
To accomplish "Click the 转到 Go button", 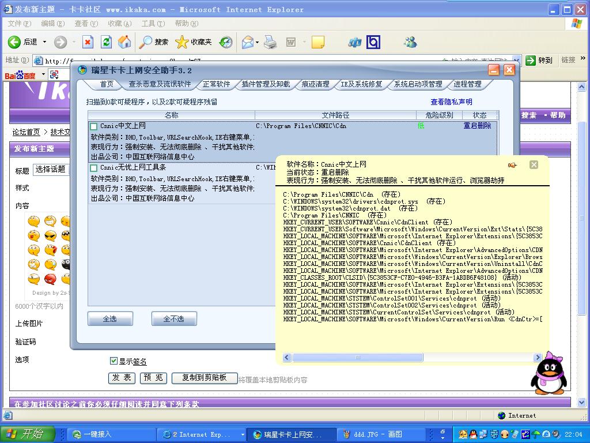I will point(539,60).
